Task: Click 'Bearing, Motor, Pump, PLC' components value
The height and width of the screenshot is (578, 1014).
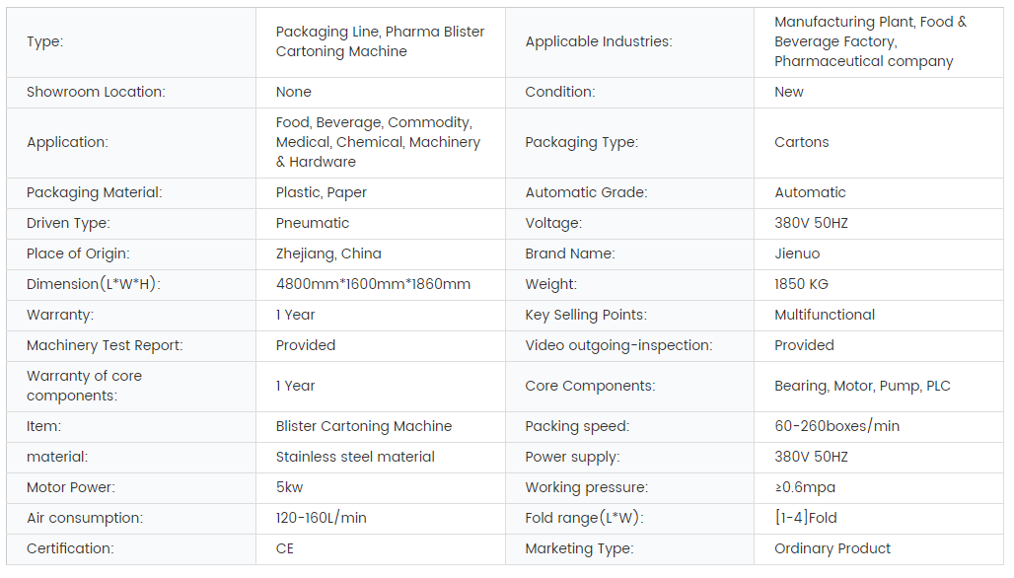Action: 862,386
